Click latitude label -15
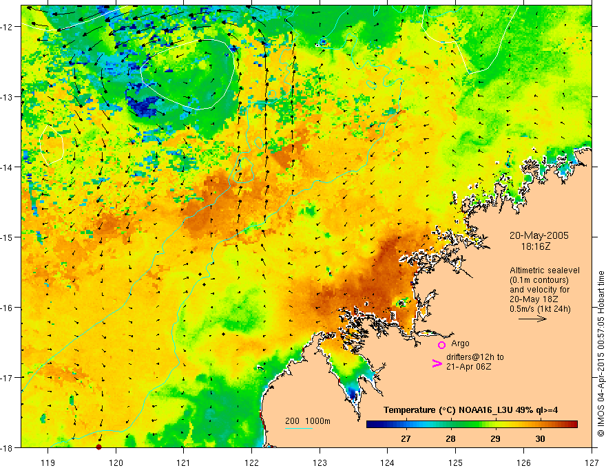606x468 pixels. pos(8,237)
